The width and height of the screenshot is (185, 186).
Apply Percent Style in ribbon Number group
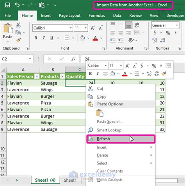tap(168, 33)
